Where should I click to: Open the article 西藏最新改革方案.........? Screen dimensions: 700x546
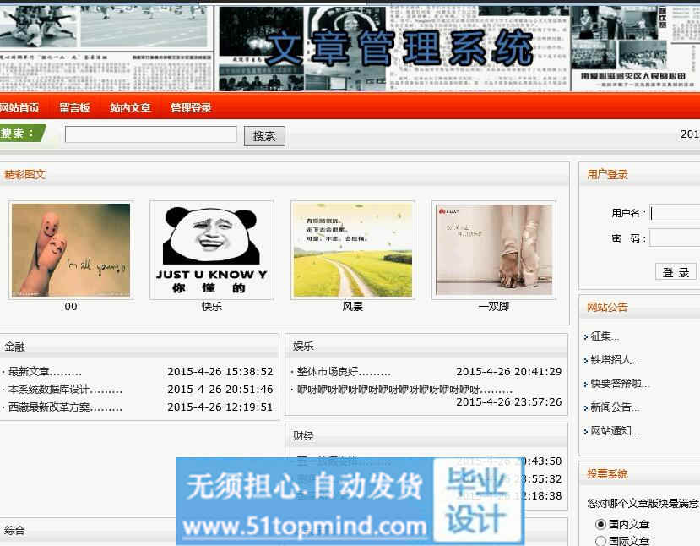tap(65, 407)
